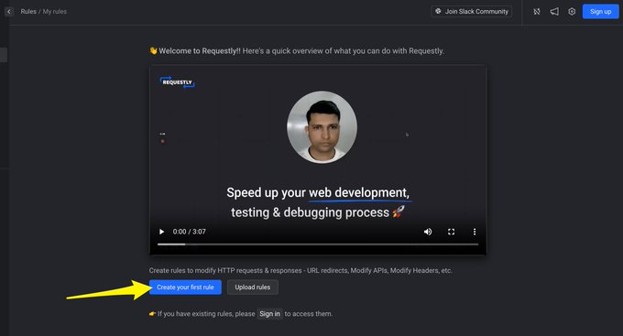Click the 0:00 / 3:07 time display
The image size is (623, 336).
pos(189,232)
